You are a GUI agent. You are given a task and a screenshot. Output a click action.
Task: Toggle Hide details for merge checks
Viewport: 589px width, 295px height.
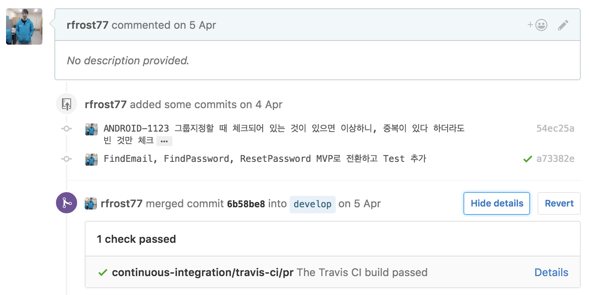pos(497,203)
